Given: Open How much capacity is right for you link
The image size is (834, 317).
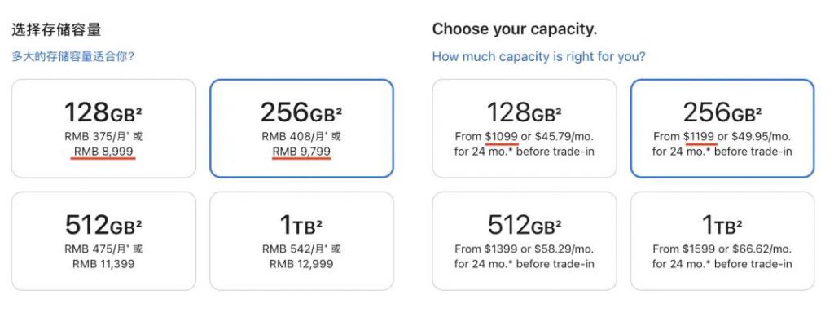Looking at the screenshot, I should pyautogui.click(x=539, y=56).
